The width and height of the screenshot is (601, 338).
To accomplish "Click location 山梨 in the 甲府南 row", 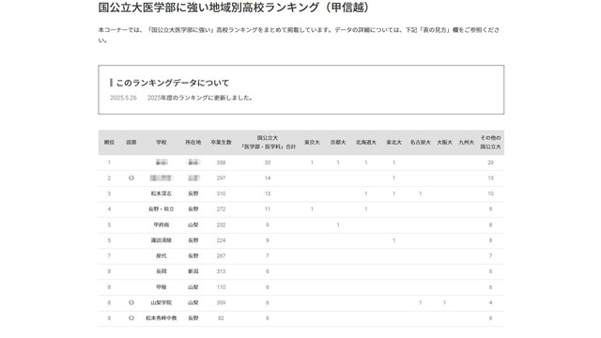I will click(193, 225).
